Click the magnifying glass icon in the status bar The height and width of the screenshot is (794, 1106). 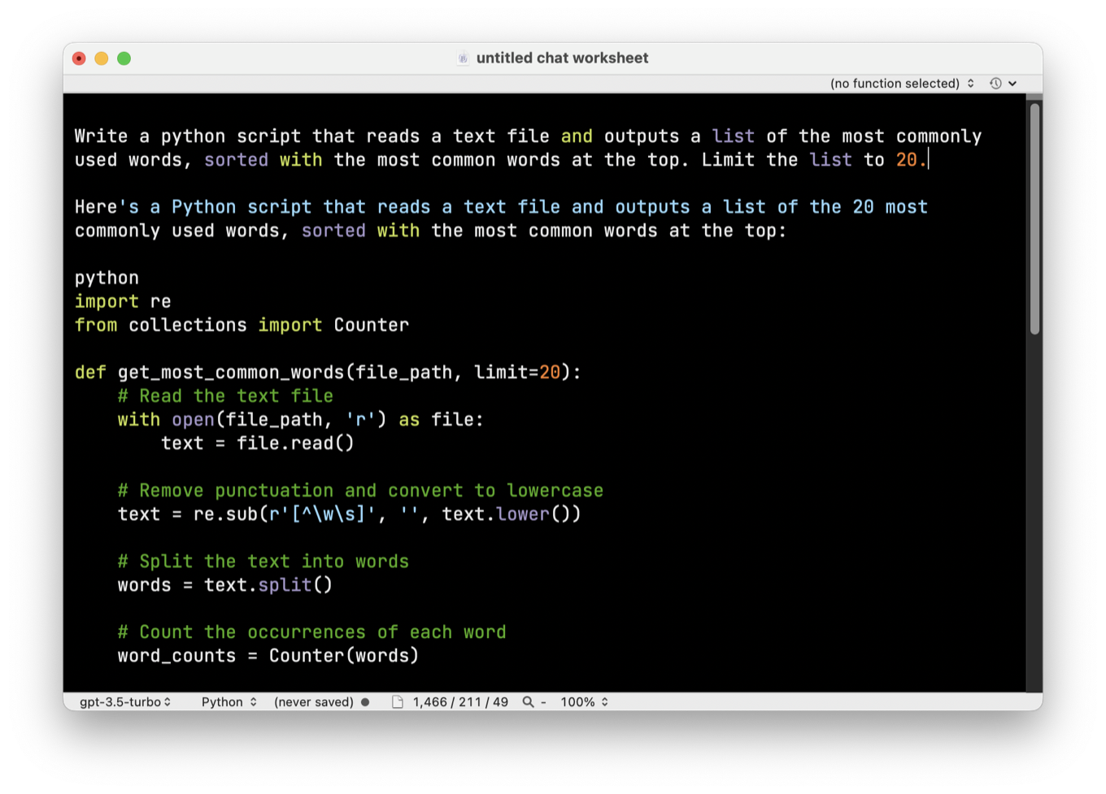527,701
